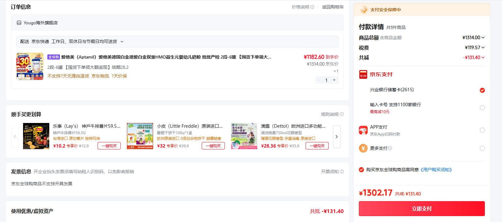Select 兴业银行储蓄卡(2615) payment option

click(482, 90)
